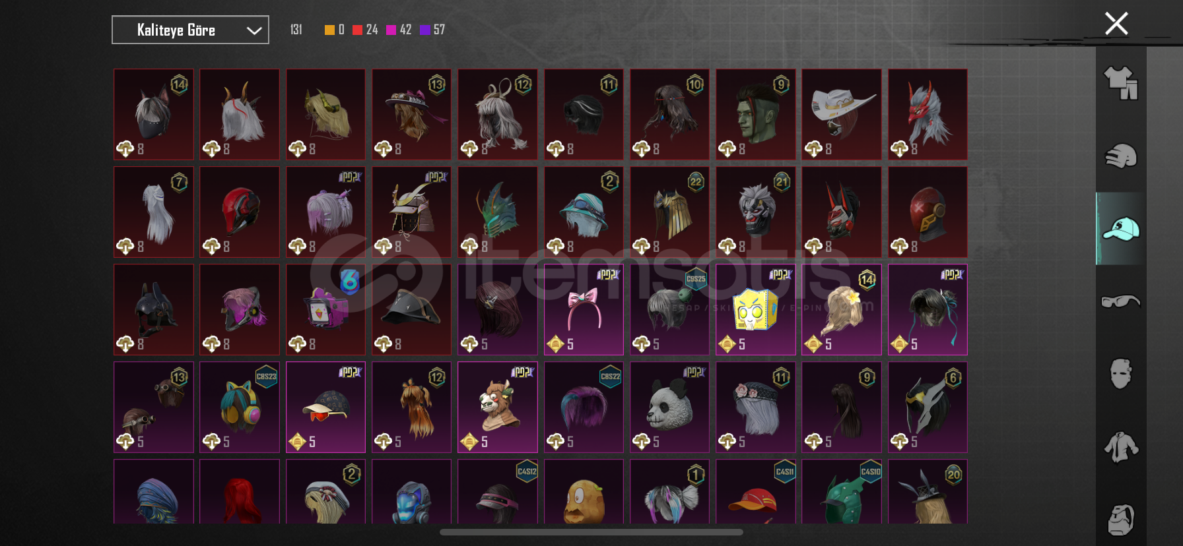Filter by pink quality swatch 42

point(399,30)
